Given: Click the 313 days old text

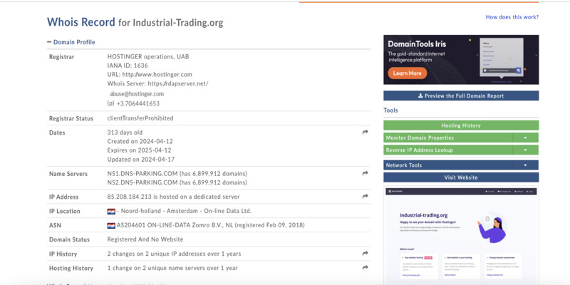Looking at the screenshot, I should tap(125, 133).
